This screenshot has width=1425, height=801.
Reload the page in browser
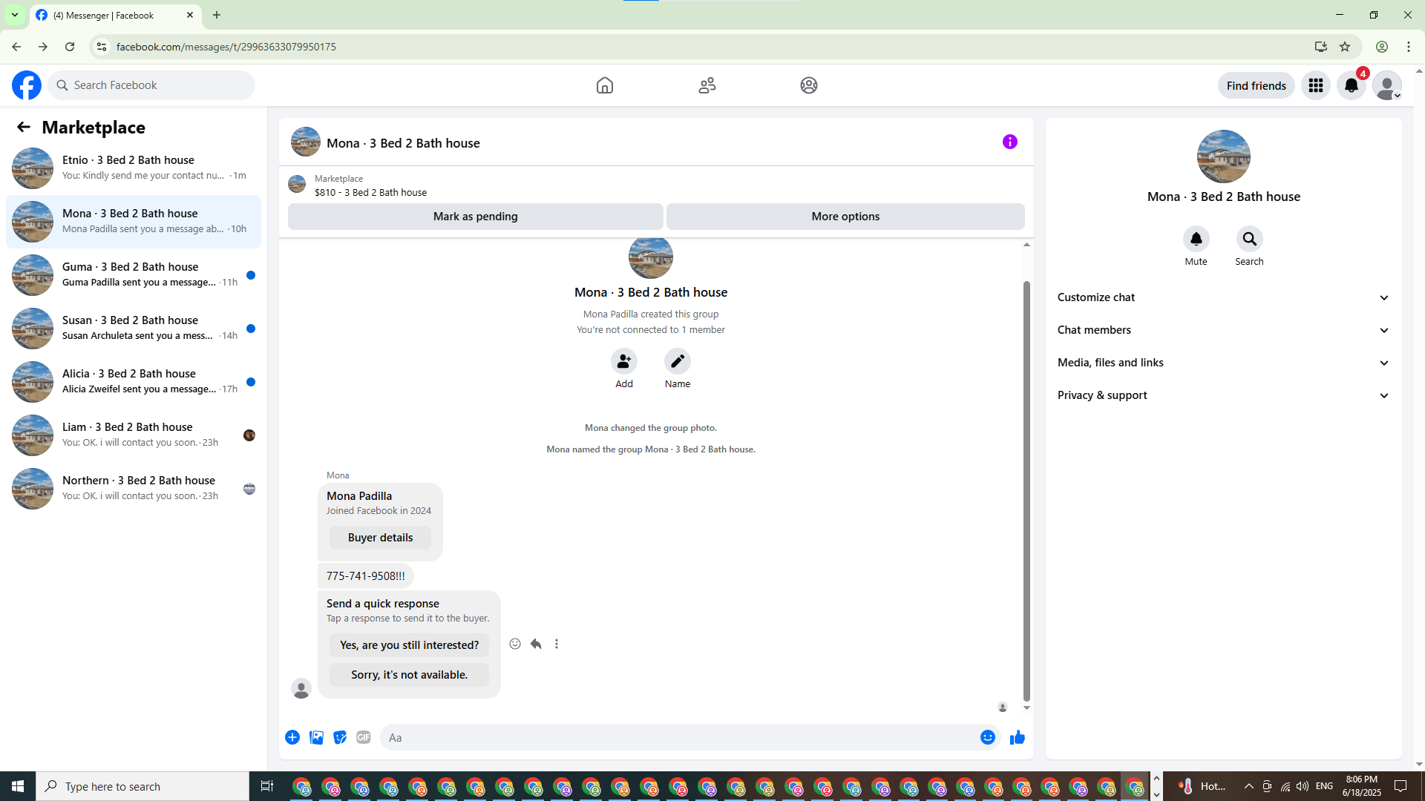pos(70,47)
